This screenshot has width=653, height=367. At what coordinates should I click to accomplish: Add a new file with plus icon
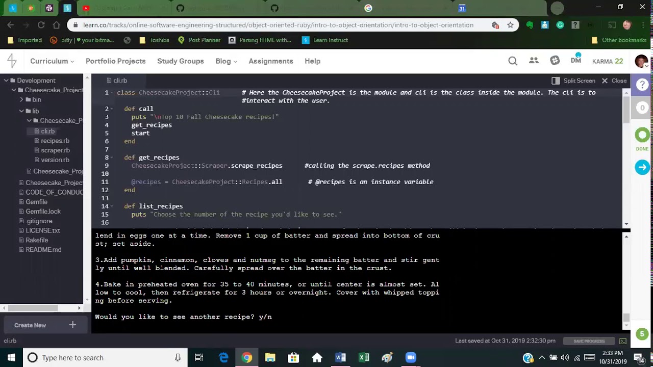[72, 325]
